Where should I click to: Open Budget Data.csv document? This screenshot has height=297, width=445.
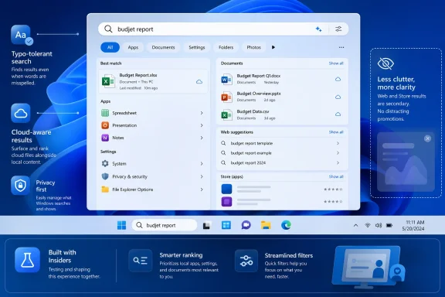click(x=282, y=114)
